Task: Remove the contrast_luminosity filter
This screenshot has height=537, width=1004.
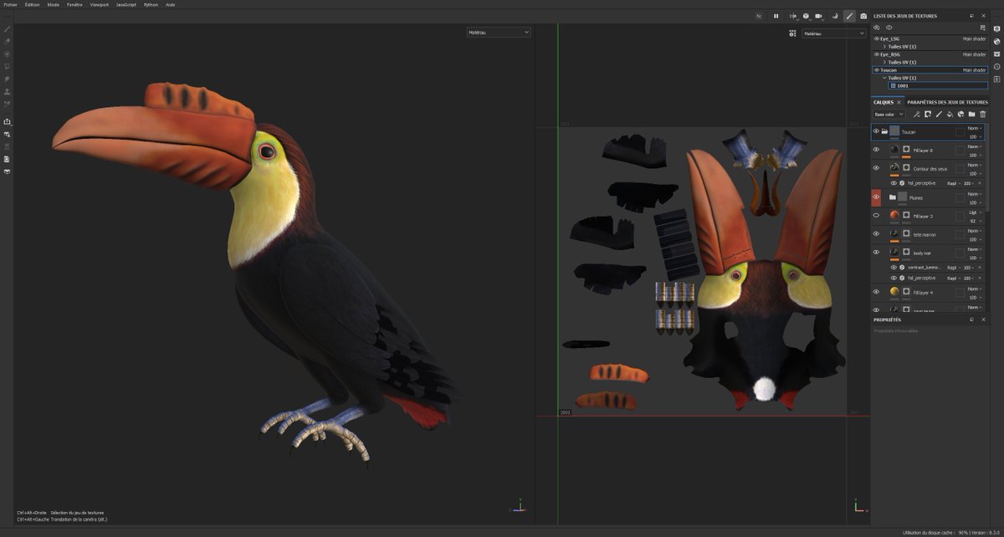Action: pyautogui.click(x=980, y=268)
